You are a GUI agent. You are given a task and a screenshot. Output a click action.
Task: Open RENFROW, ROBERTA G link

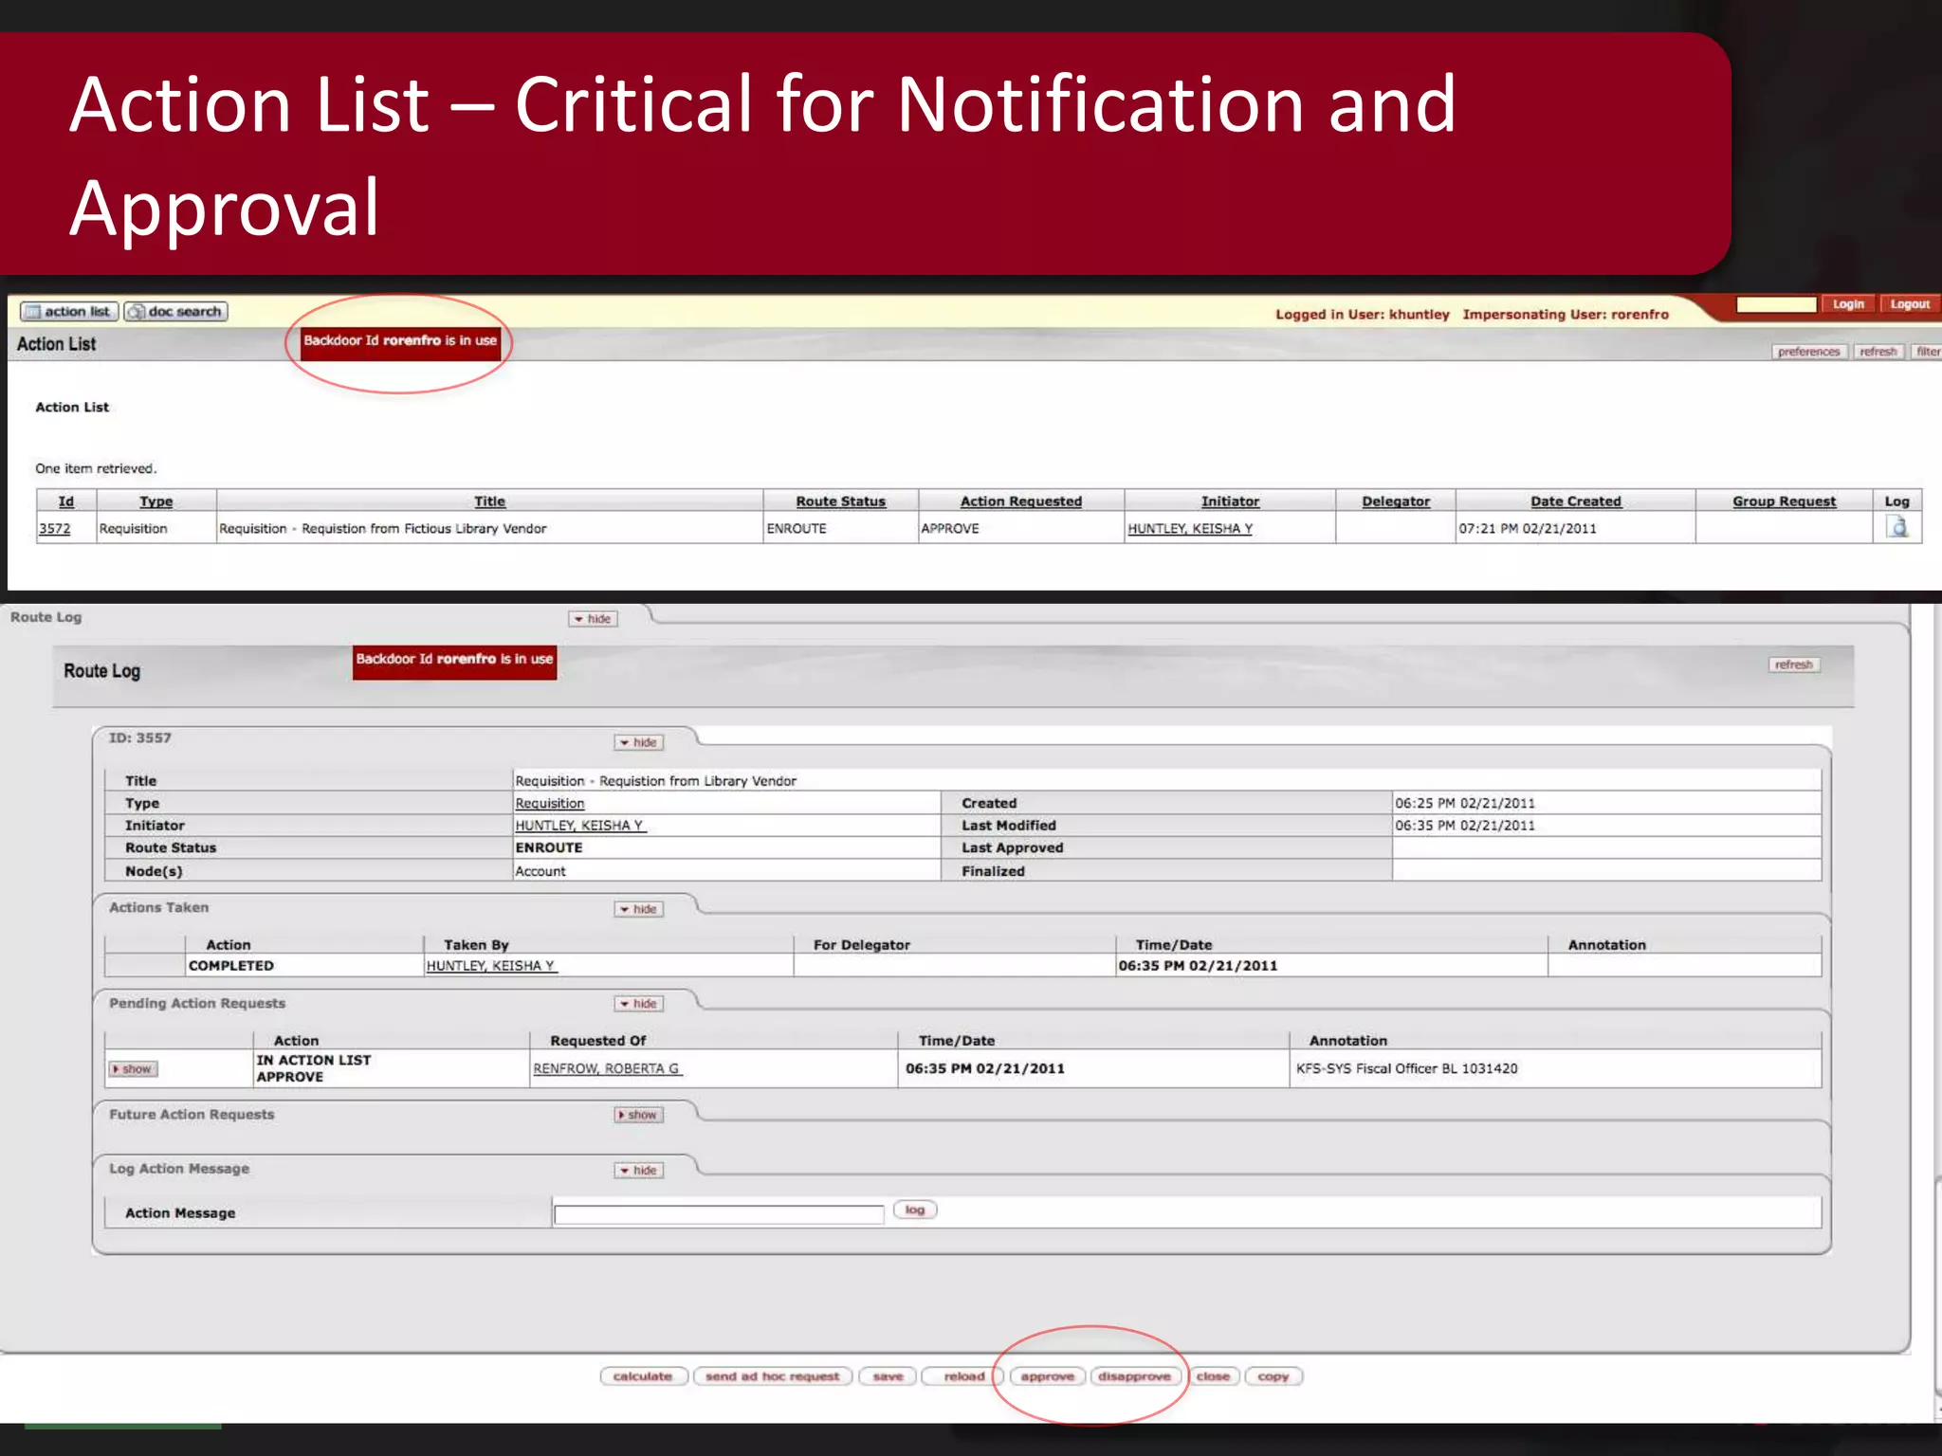tap(606, 1068)
